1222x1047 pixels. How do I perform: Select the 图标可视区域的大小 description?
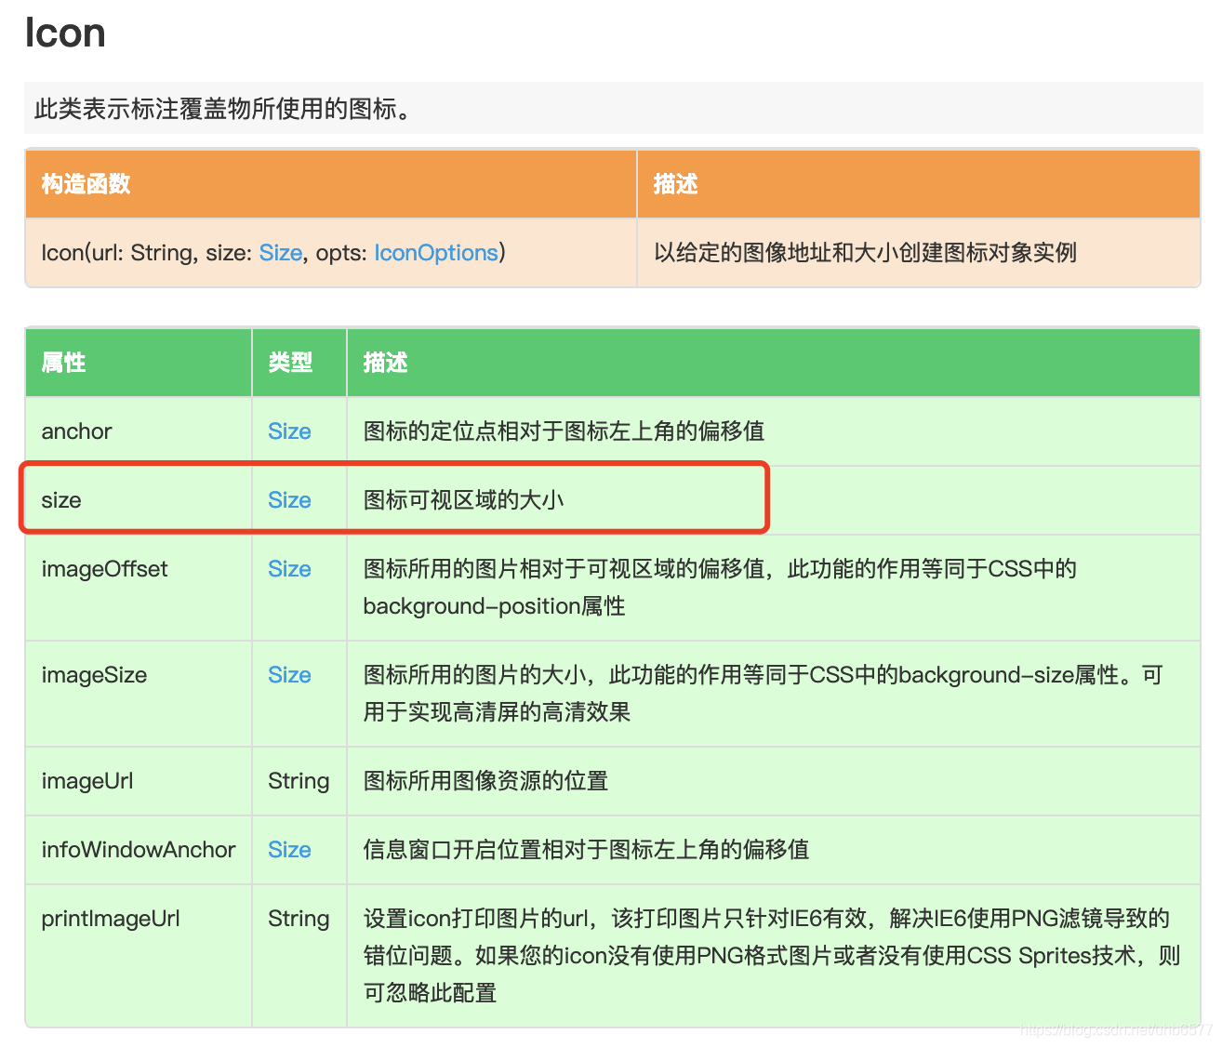tap(463, 500)
